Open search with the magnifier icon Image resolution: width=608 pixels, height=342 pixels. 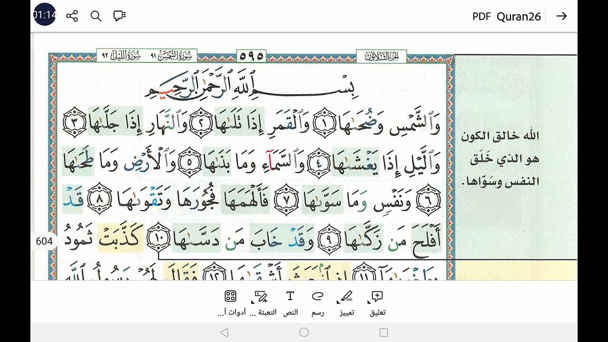pos(96,16)
